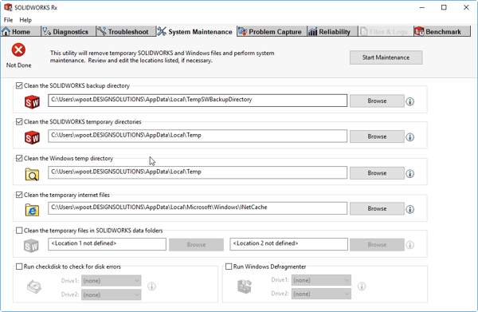Toggle Clean the SOLIDWORKS backup directory checkbox

[x=19, y=85]
